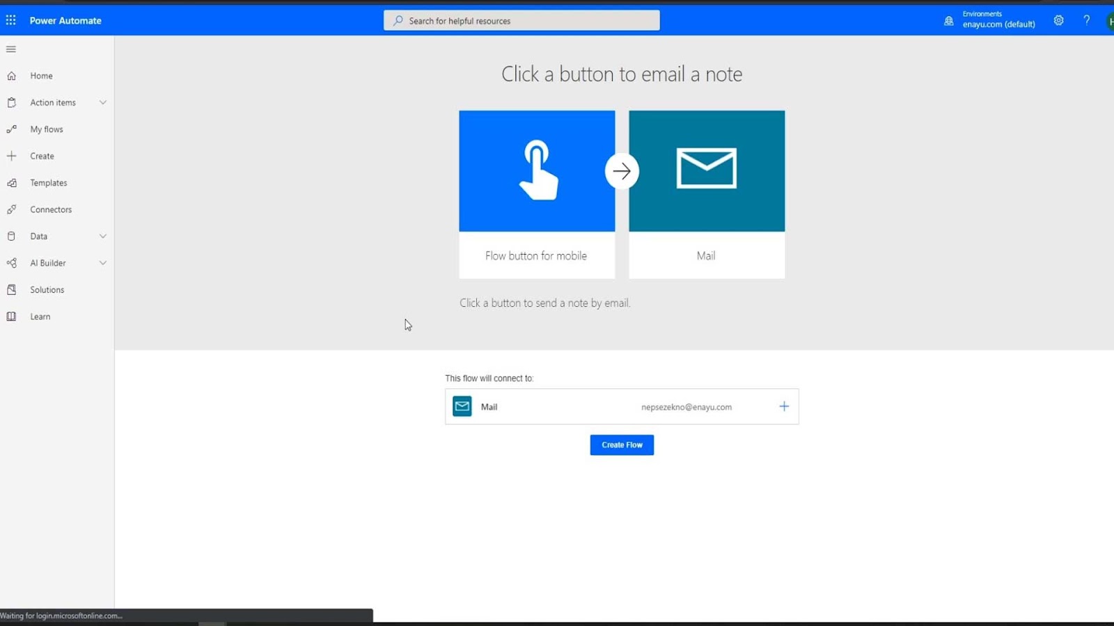Click the Power Automate title link
Viewport: 1114px width, 626px height.
coord(65,21)
